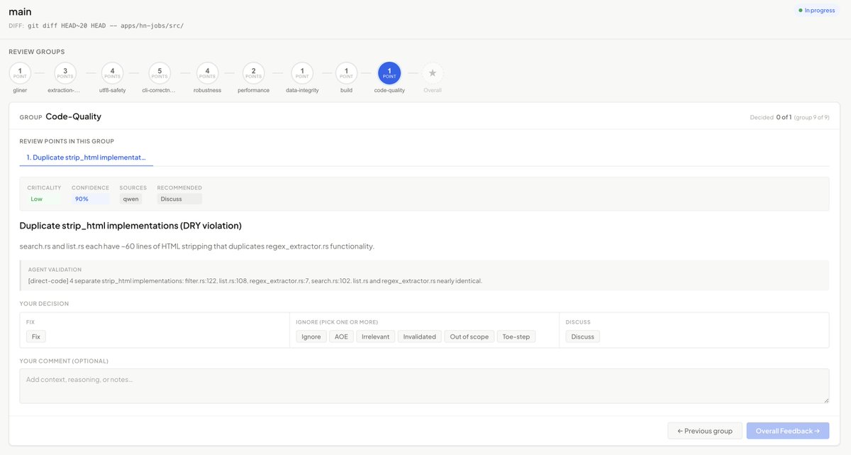Mark the point as Invalidated
851x455 pixels.
tap(419, 336)
